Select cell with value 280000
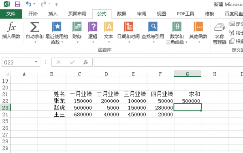 click(160, 107)
